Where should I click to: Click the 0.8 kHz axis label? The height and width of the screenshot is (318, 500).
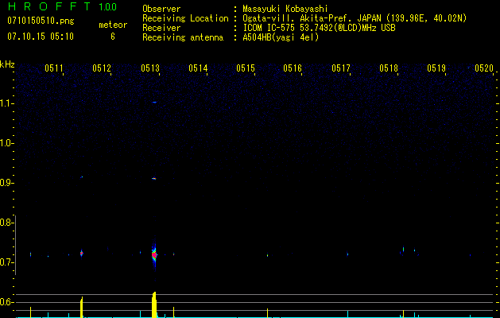6,223
